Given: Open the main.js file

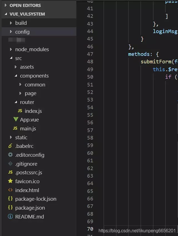Looking at the screenshot, I should 28,128.
